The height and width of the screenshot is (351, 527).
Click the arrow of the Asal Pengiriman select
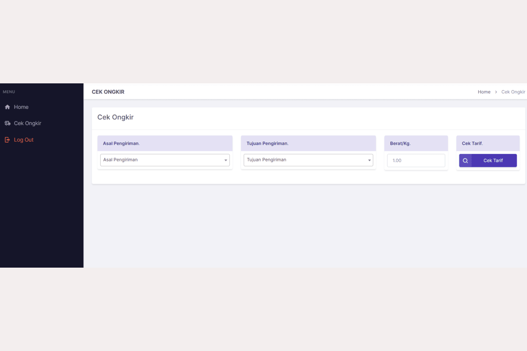tap(226, 161)
